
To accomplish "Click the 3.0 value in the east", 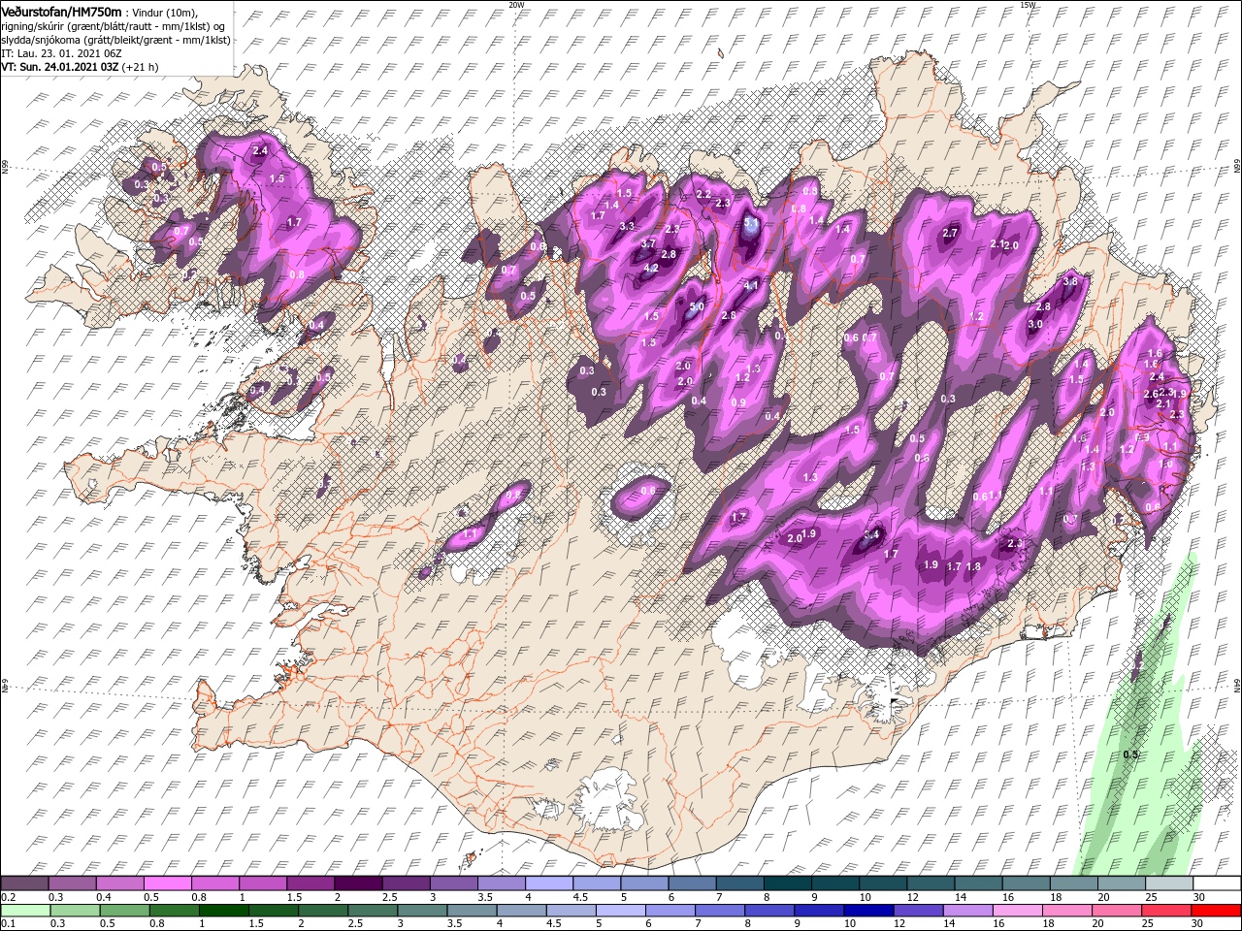I will tap(1035, 324).
